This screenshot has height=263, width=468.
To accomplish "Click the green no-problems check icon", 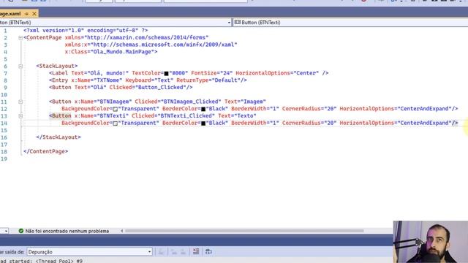I will [21, 231].
